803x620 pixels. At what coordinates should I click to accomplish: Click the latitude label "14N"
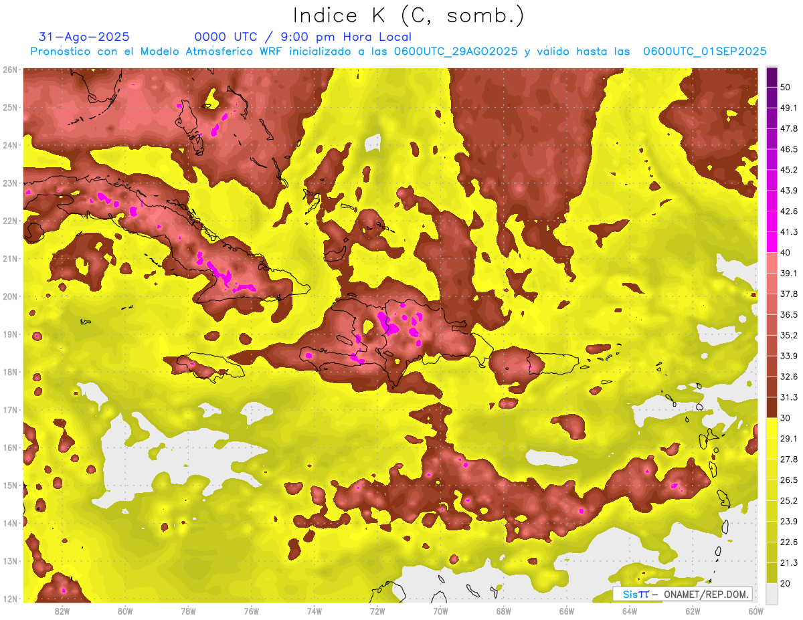pyautogui.click(x=10, y=523)
